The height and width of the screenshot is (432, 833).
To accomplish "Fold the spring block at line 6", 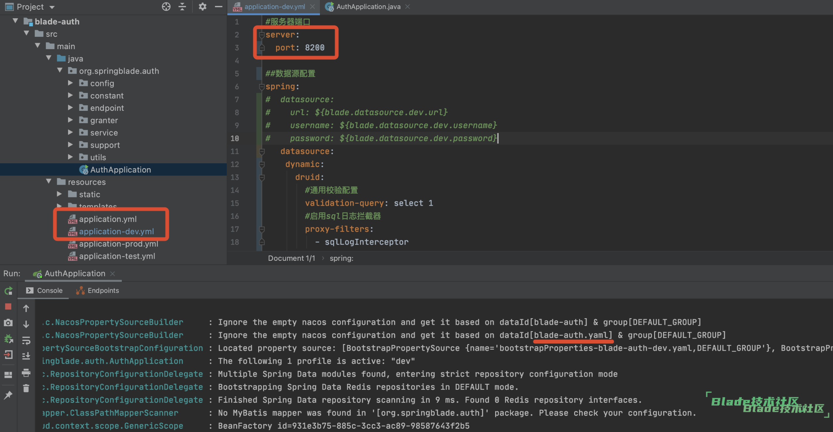I will (x=262, y=87).
